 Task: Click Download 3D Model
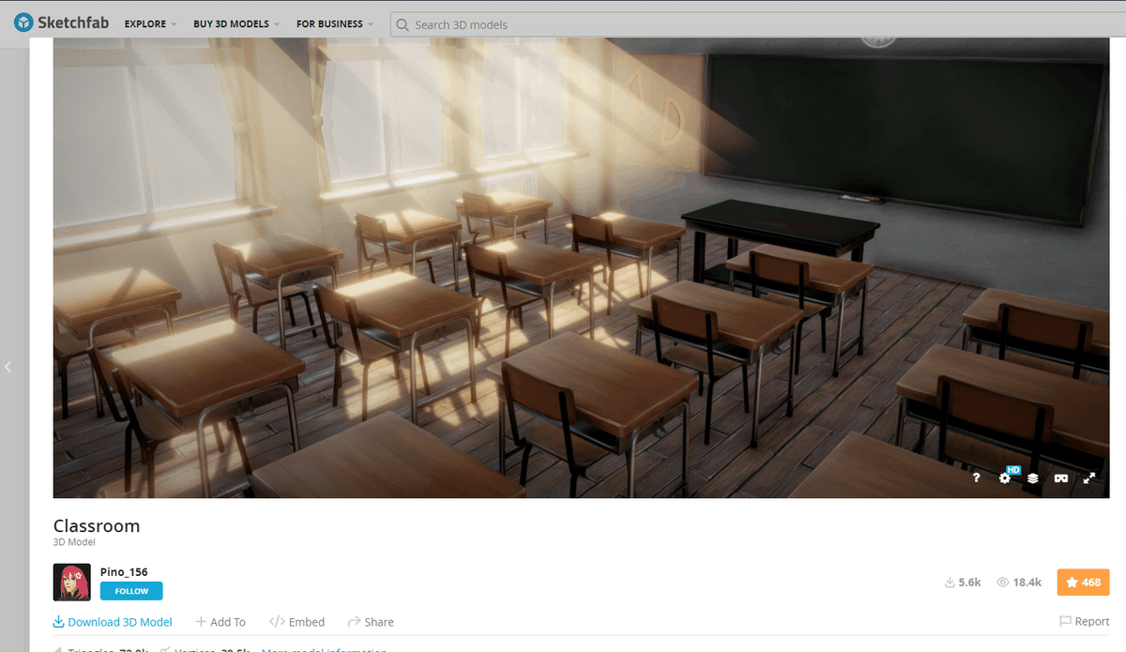pos(113,622)
